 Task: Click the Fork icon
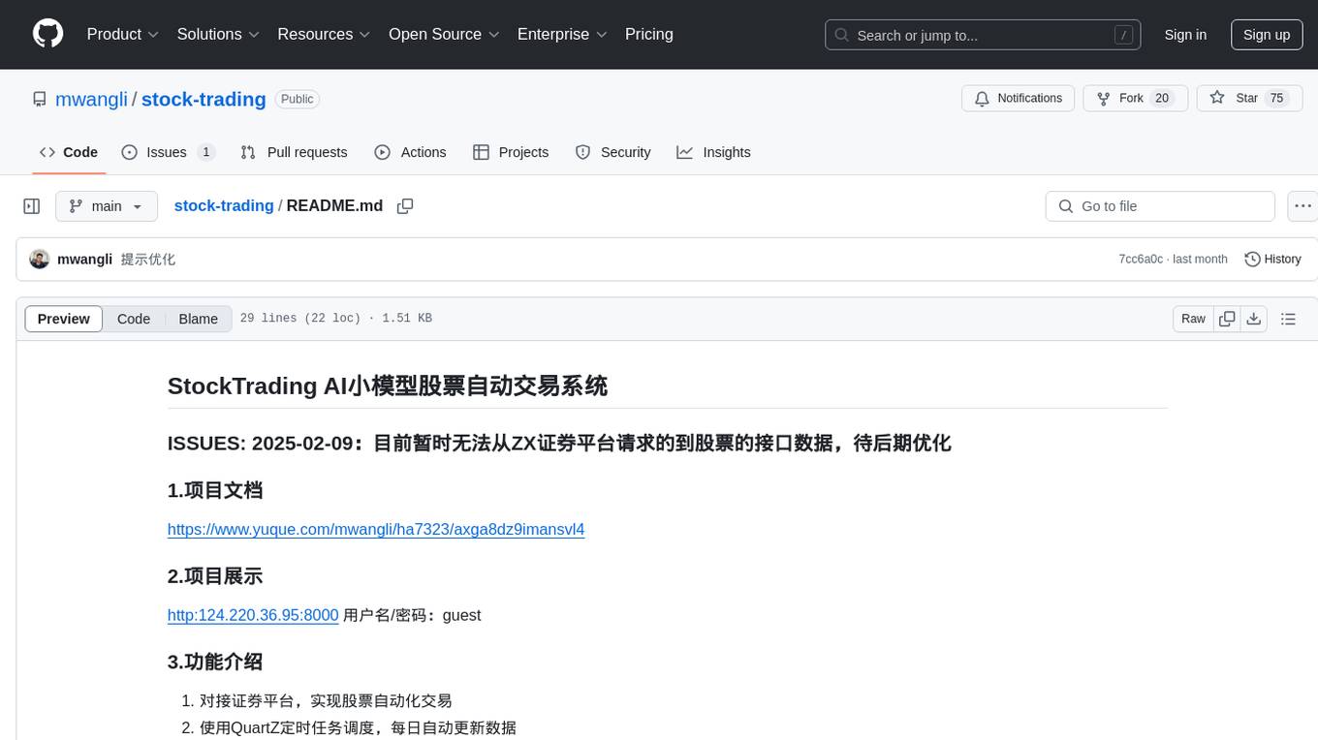click(1103, 98)
